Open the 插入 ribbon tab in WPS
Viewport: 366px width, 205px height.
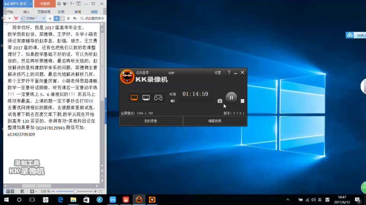pos(26,12)
